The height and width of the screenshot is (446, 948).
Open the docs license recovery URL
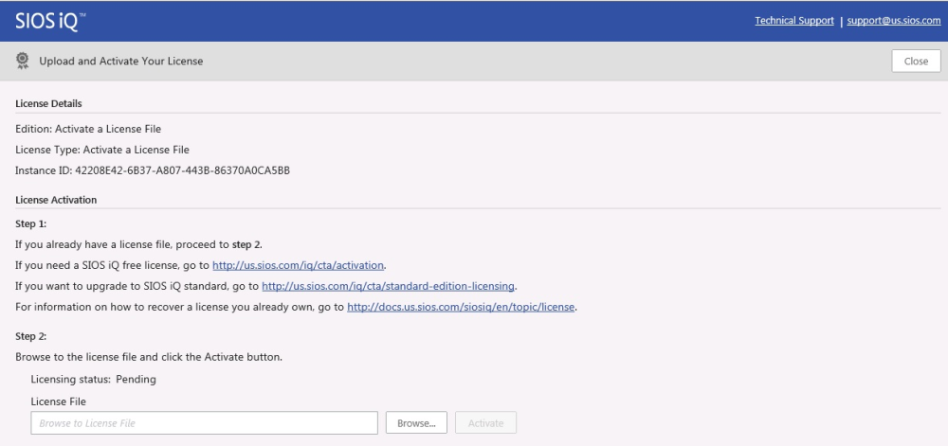[x=461, y=307]
